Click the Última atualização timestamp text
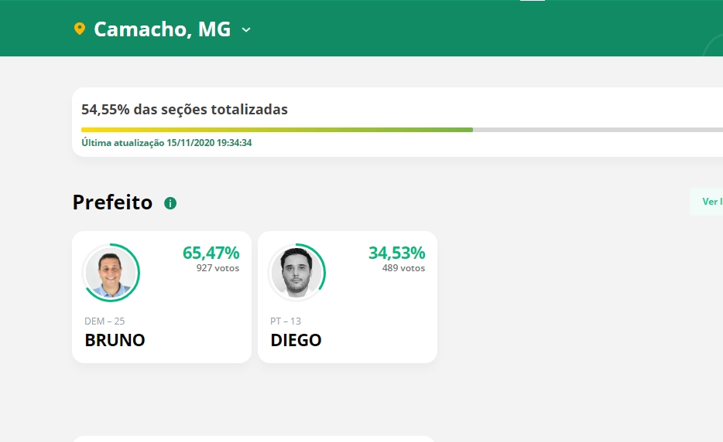The image size is (723, 442). (x=166, y=143)
